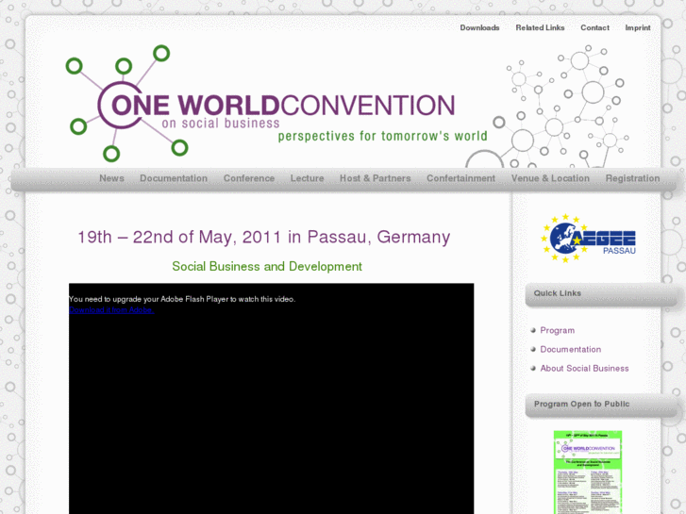Open the Program quick link
This screenshot has height=514, width=686.
point(558,330)
